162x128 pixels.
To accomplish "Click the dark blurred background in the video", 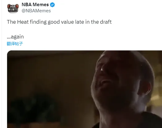I will coord(46,82).
